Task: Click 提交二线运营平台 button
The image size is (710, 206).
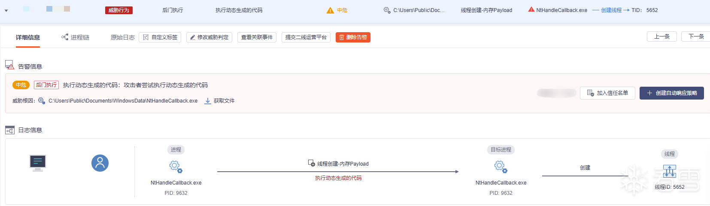Action: [306, 37]
